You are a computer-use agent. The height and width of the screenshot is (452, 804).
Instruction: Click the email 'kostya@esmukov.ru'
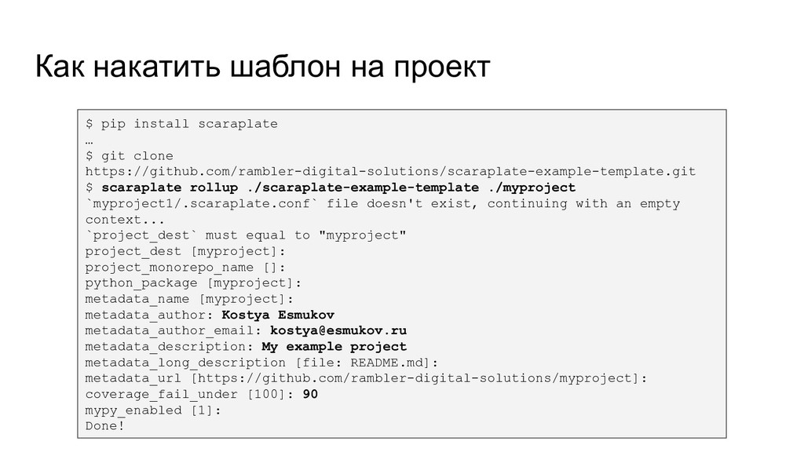click(338, 330)
